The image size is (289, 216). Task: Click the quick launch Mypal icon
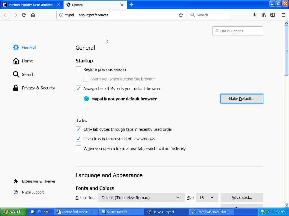coord(46,212)
